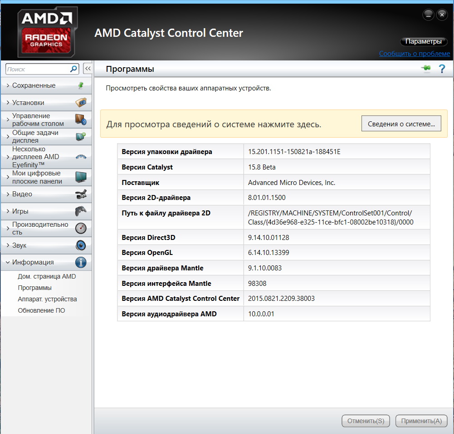Image resolution: width=454 pixels, height=434 pixels.
Task: Click the 2D driver version 8.01.01.1500
Action: [x=267, y=198]
